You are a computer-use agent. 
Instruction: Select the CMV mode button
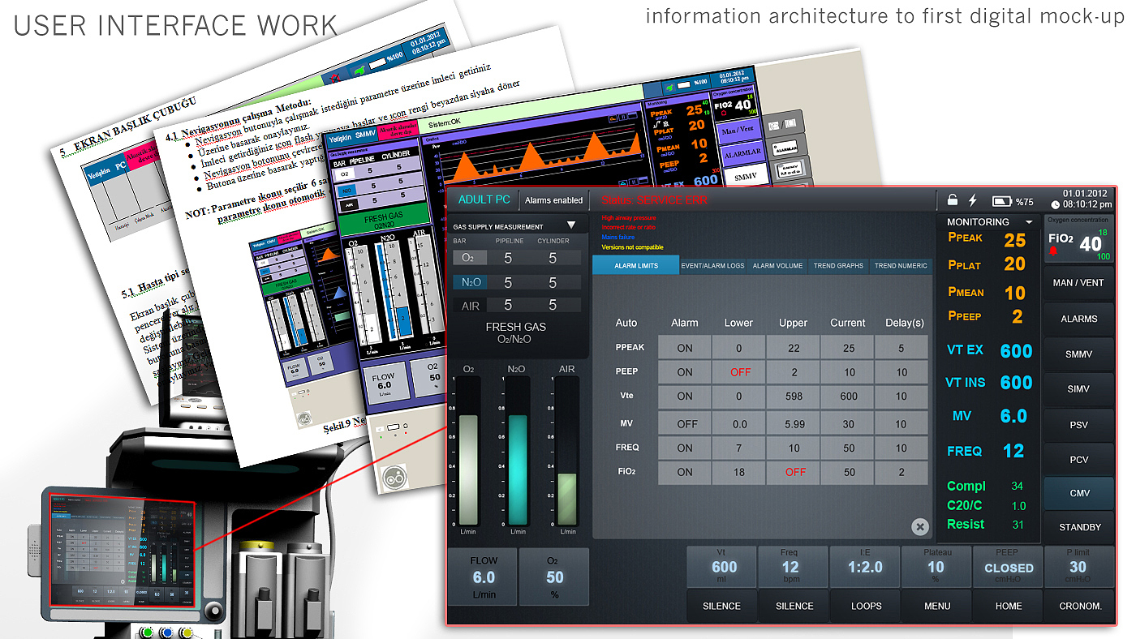click(x=1078, y=493)
